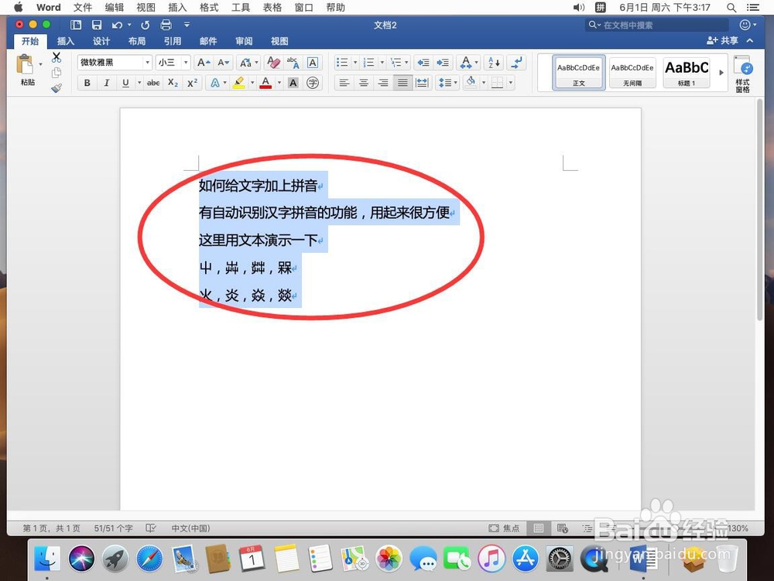Screen dimensions: 774x581
Task: Apply the 标题 1 style
Action: point(687,73)
